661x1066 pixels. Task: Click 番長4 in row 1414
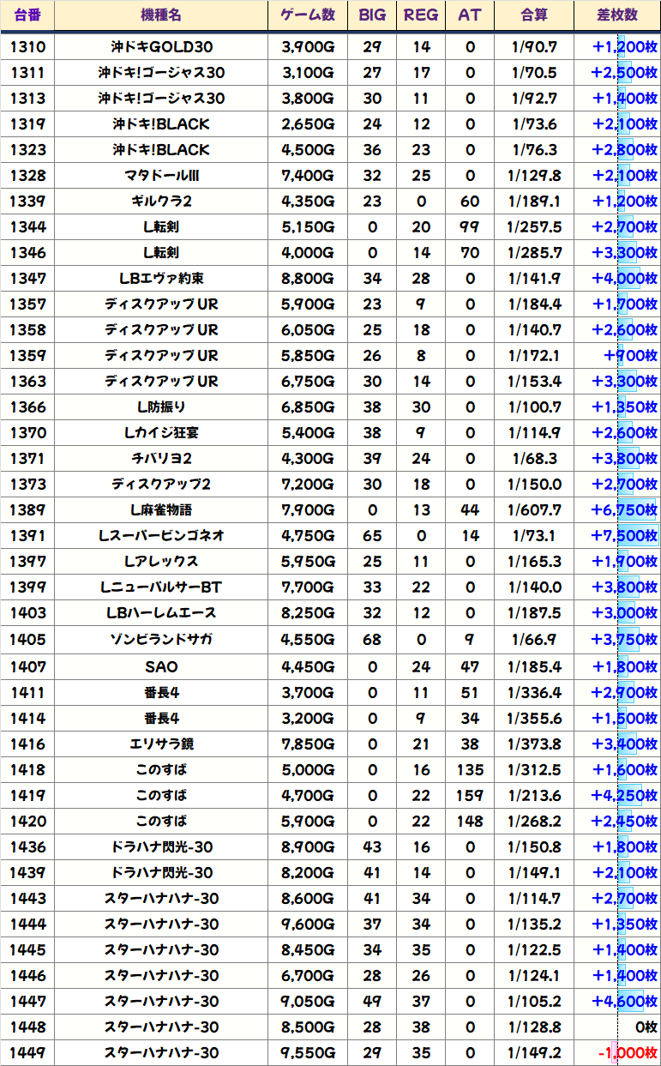tap(161, 718)
